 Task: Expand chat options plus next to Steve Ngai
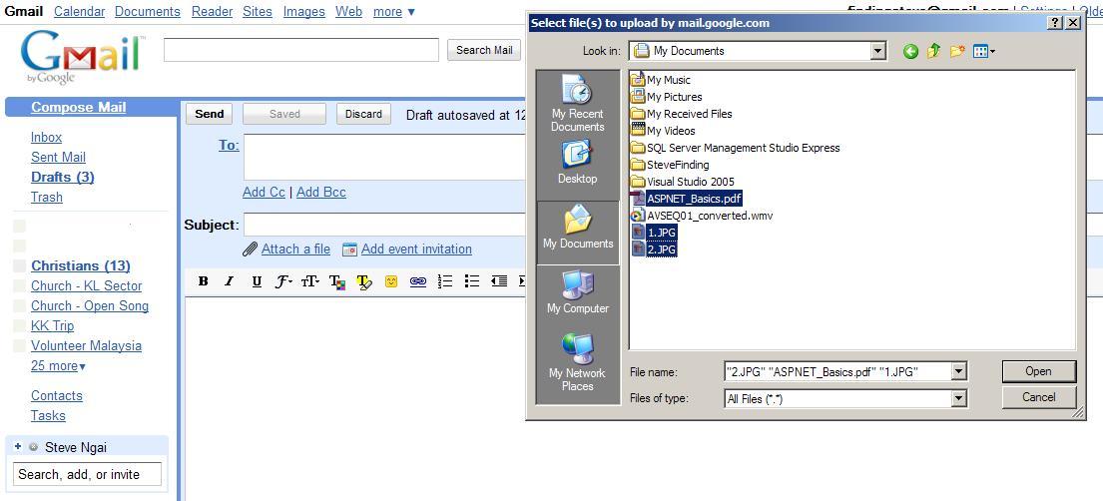point(18,446)
